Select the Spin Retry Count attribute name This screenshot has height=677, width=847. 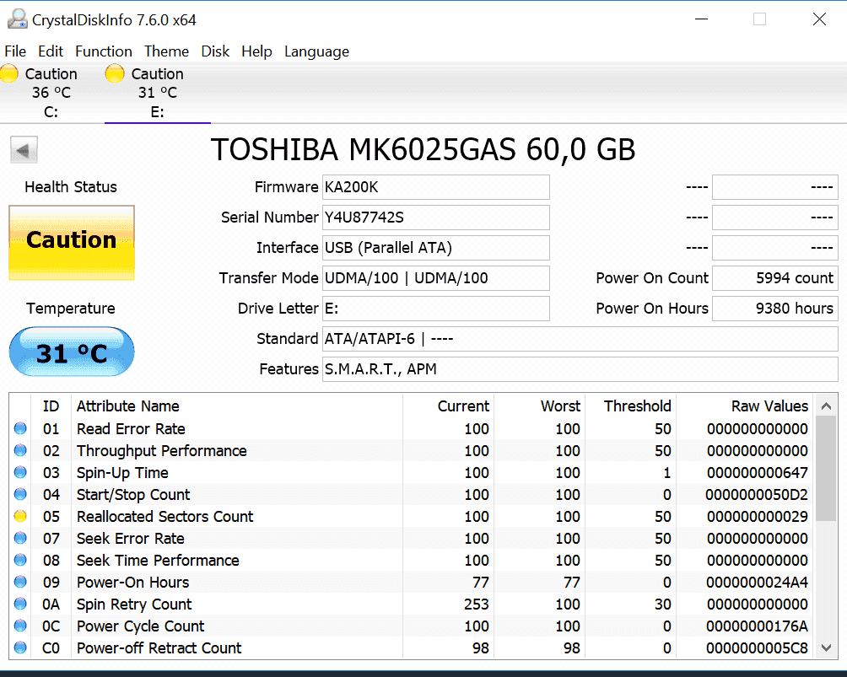tap(134, 604)
